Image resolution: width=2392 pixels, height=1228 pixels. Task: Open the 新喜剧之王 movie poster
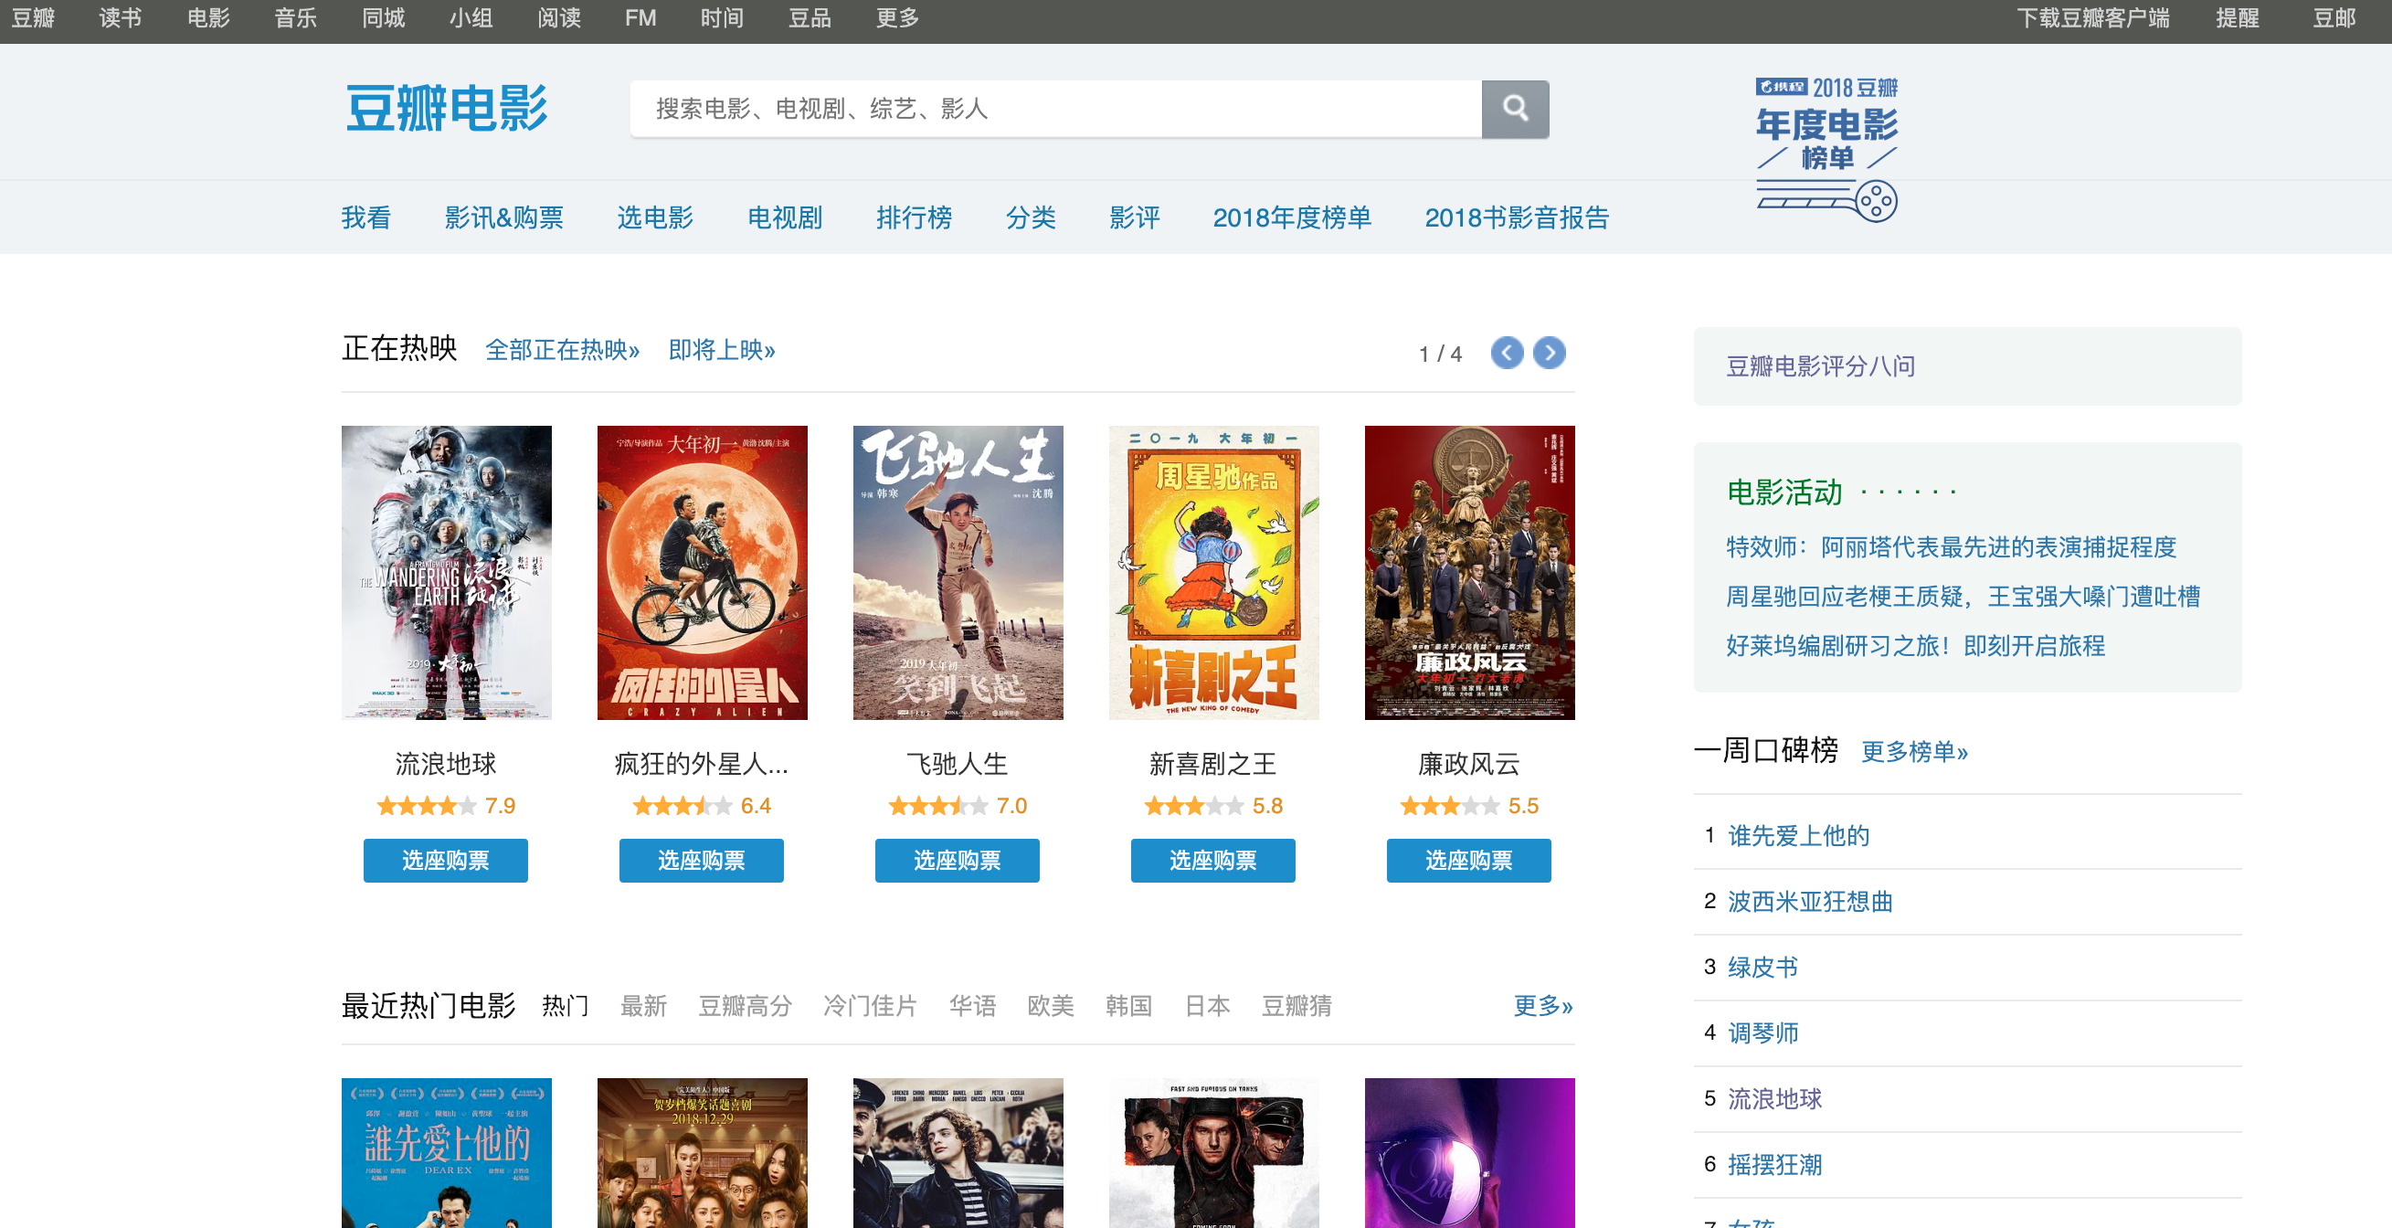(1212, 572)
